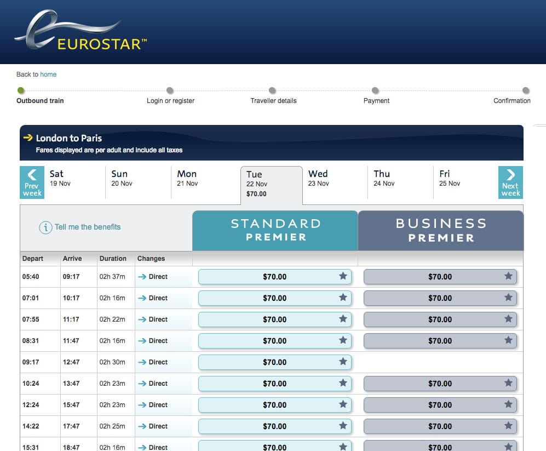The width and height of the screenshot is (546, 451).
Task: Choose $70.00 Standard Premier on 09:17 train
Action: pyautogui.click(x=275, y=362)
